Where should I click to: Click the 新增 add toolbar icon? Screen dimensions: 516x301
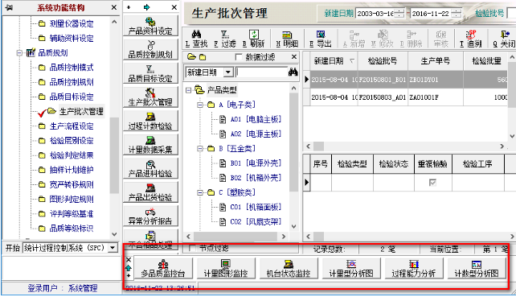tap(354, 39)
